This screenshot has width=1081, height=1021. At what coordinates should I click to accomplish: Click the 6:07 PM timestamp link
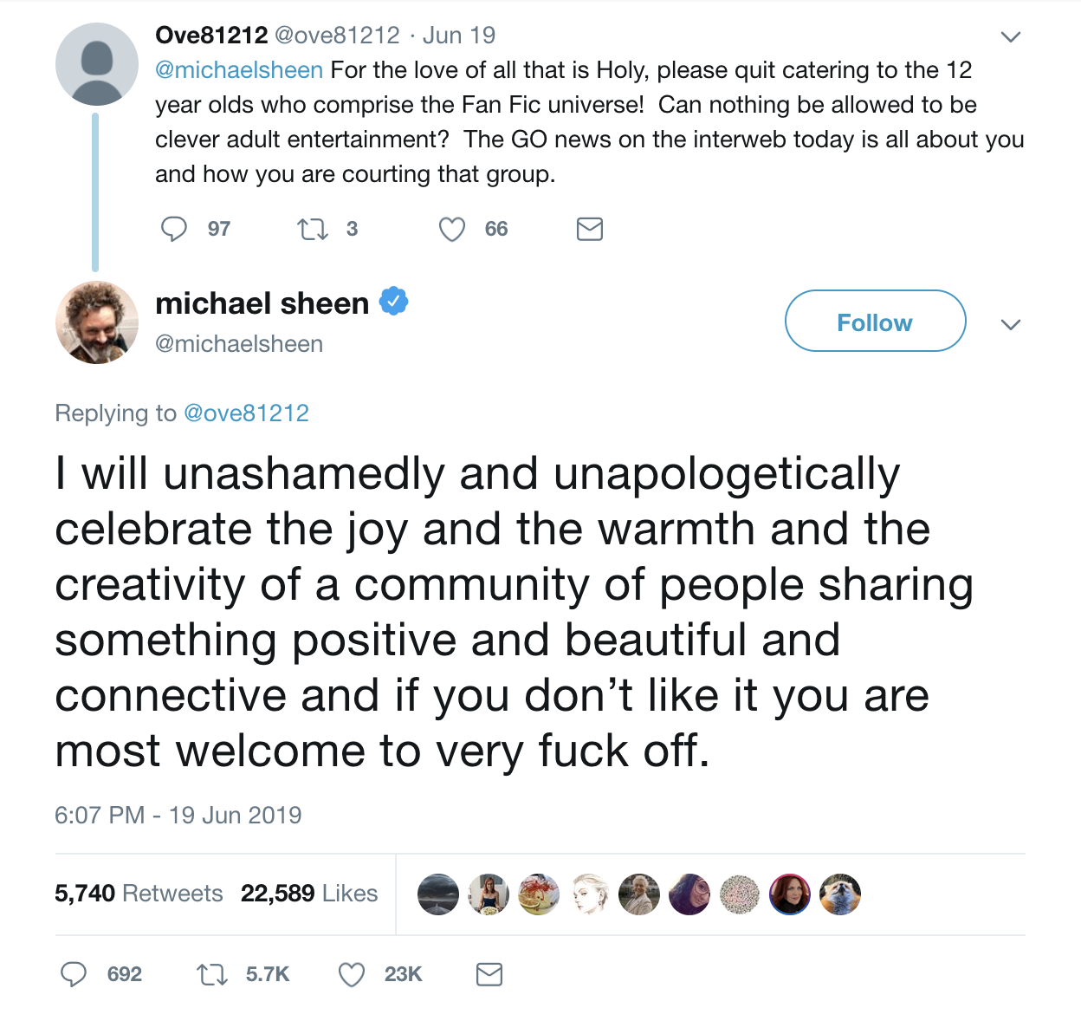[178, 815]
